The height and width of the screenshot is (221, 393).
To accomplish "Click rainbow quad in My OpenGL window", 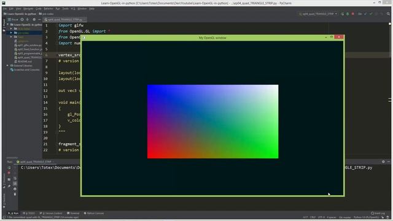I will click(x=213, y=122).
